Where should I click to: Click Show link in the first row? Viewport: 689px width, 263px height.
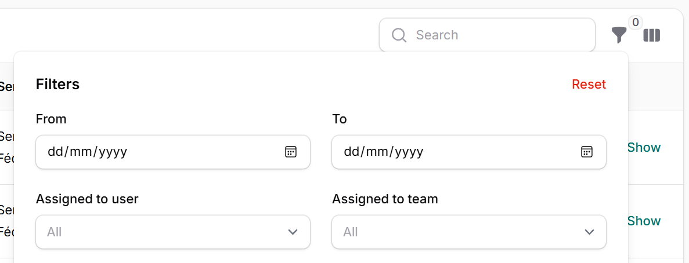click(644, 148)
